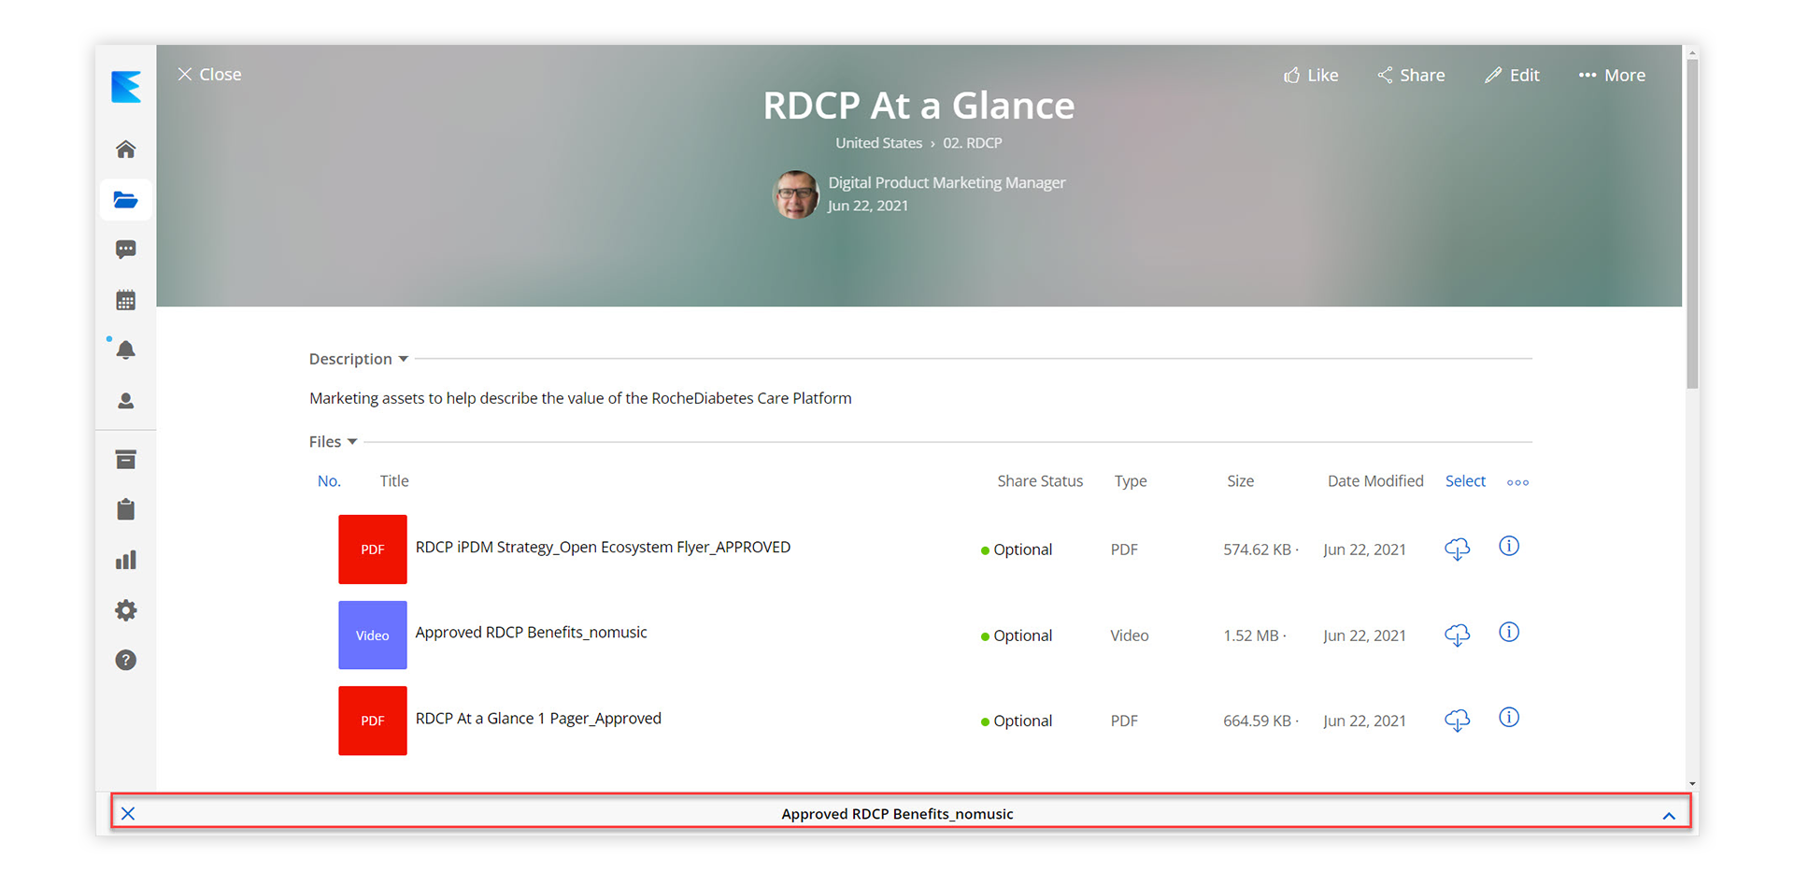The height and width of the screenshot is (885, 1794).
Task: Show info for RDCP At a Glance 1 Pager
Action: pos(1509,717)
